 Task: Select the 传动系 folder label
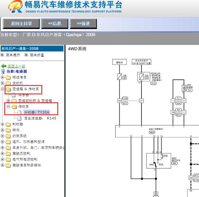click(24, 106)
